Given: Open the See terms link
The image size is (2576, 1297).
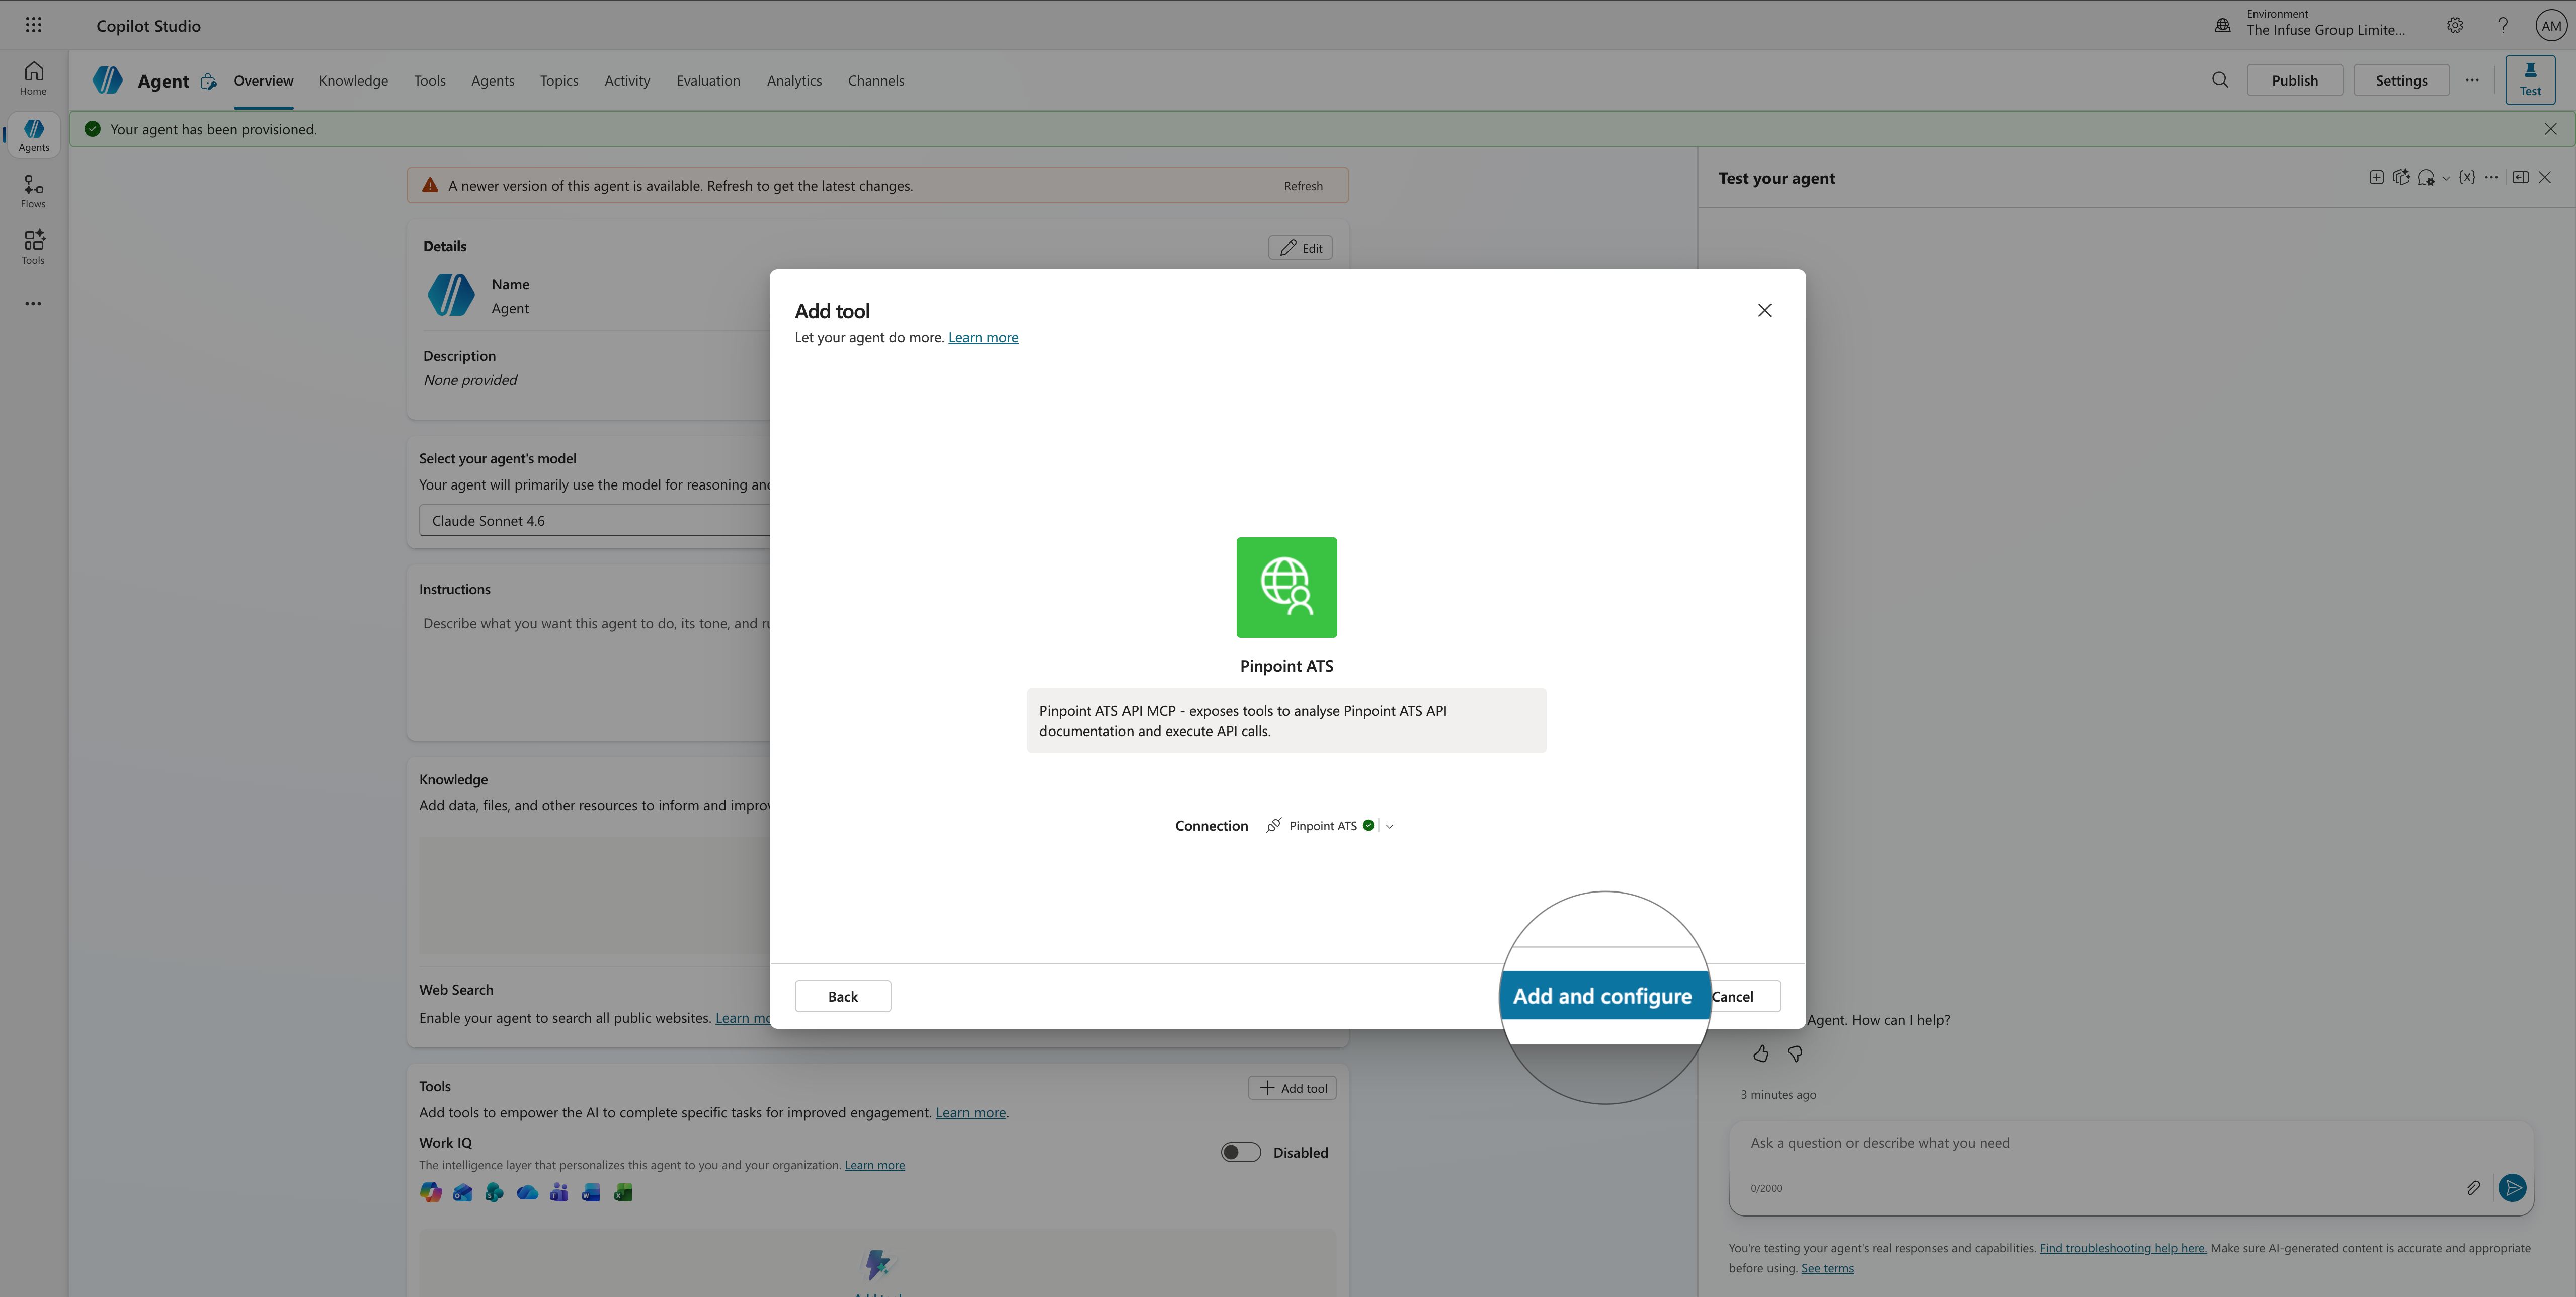Looking at the screenshot, I should tap(1827, 1268).
